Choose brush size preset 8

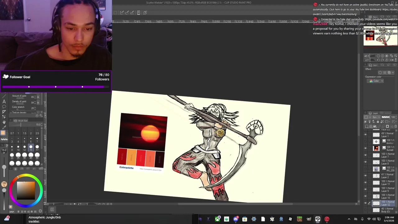12,148
